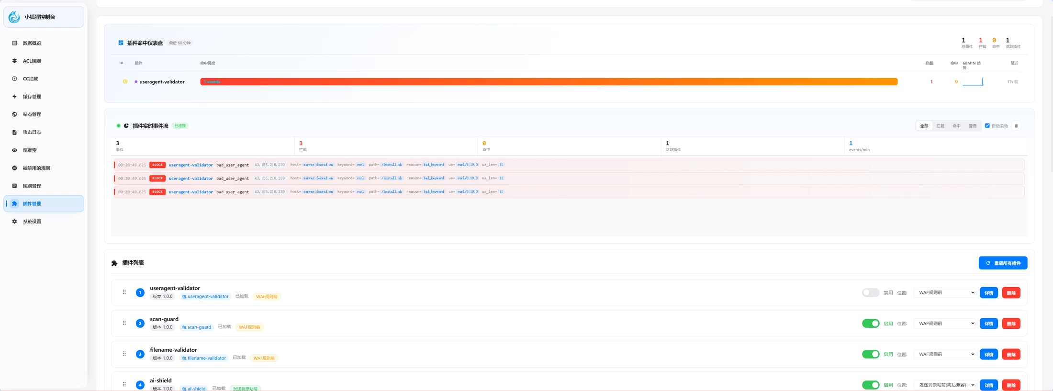1053x391 pixels.
Task: Click 删除 for ai-shield
Action: coord(1011,385)
